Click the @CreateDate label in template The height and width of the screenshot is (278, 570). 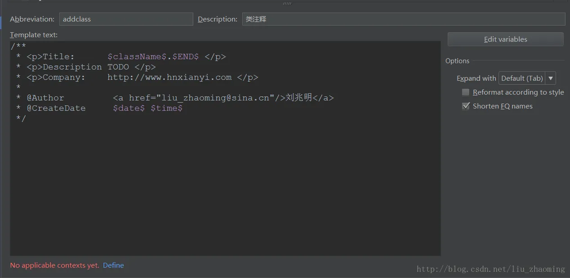pyautogui.click(x=56, y=108)
